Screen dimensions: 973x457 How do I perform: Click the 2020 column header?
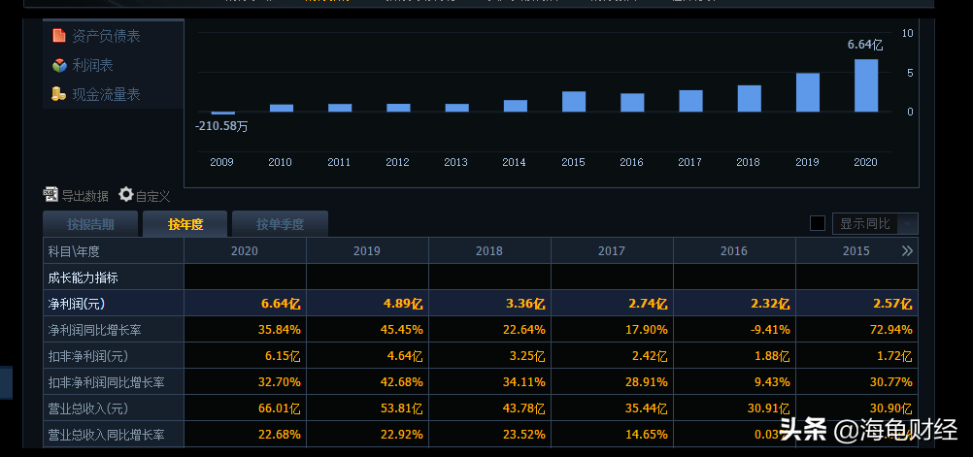245,251
